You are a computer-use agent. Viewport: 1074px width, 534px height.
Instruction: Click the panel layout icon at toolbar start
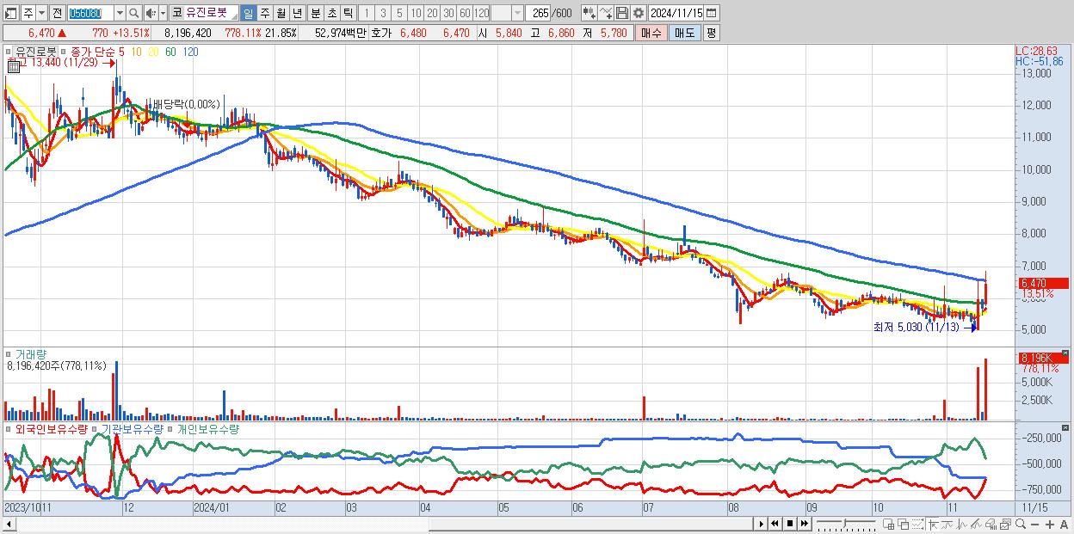(x=9, y=14)
